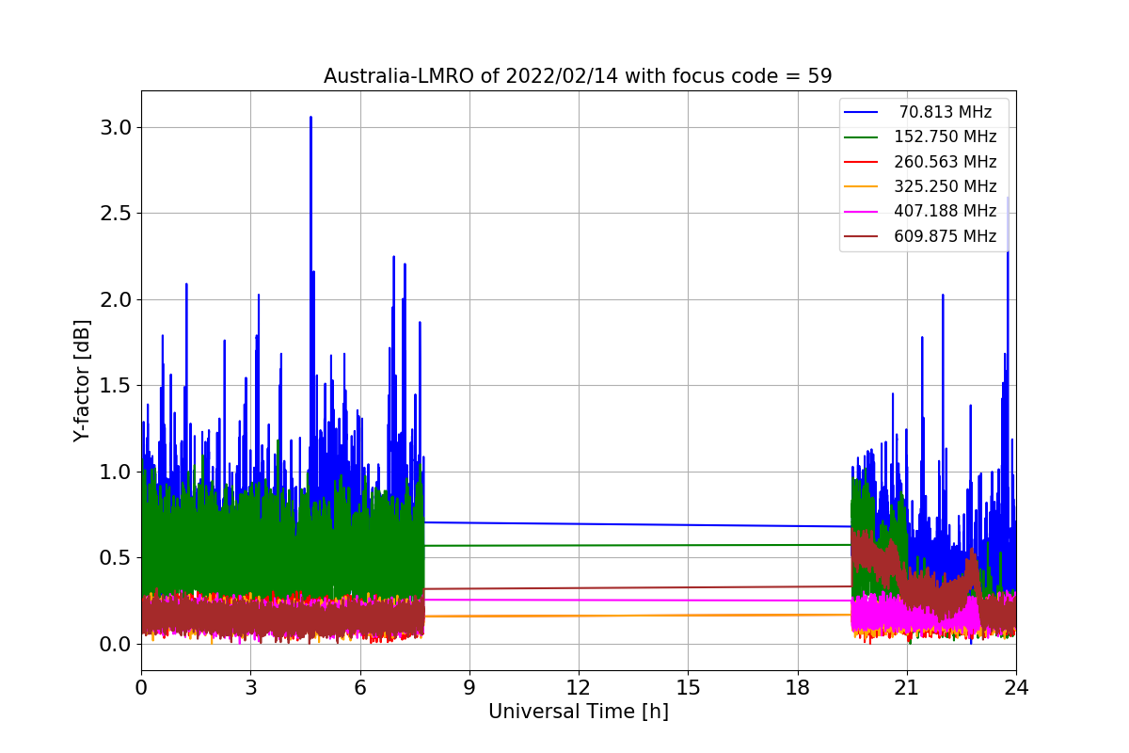
Task: Select the 152.750 MHz legend label
Action: tap(946, 136)
